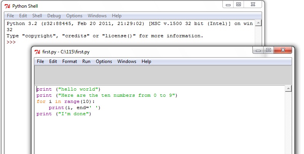Open File menu in first.py editor

click(x=40, y=61)
